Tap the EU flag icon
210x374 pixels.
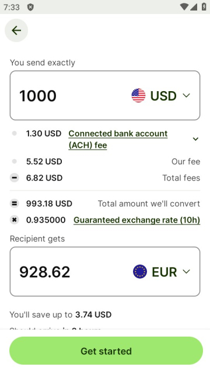(140, 271)
